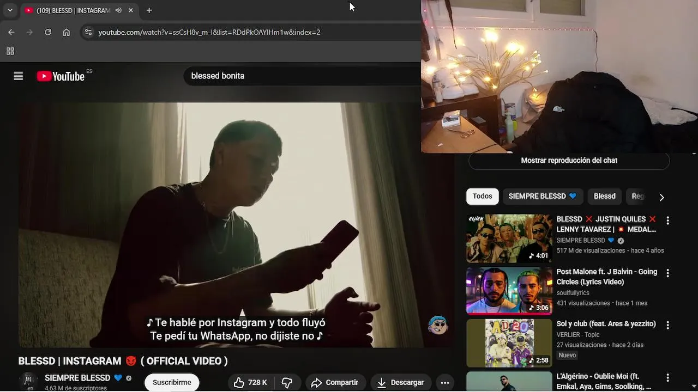Open the browser home page
The image size is (698, 392).
click(67, 32)
